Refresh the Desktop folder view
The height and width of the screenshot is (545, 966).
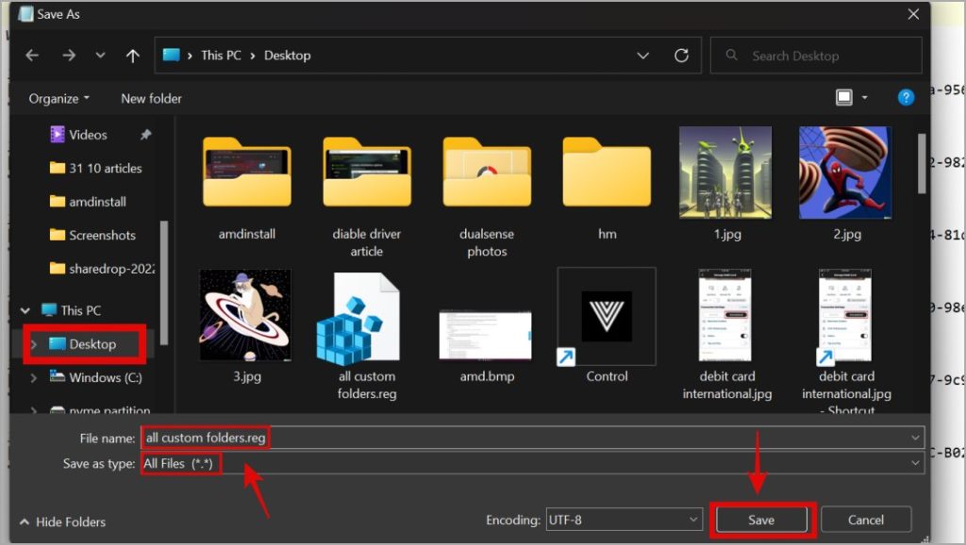pyautogui.click(x=682, y=55)
